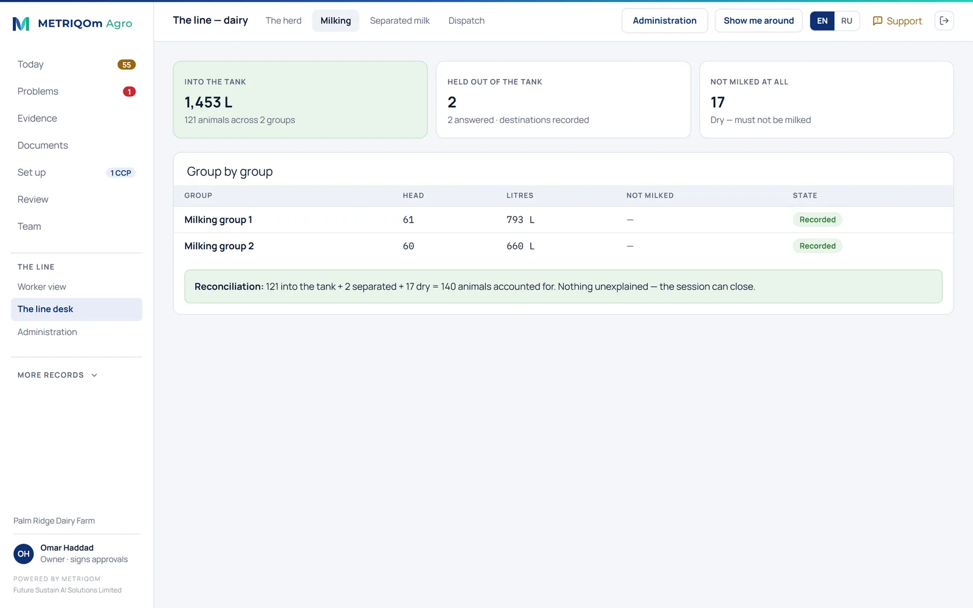Screen dimensions: 973x608
Task: Click the red Problems count badge
Action: [129, 92]
